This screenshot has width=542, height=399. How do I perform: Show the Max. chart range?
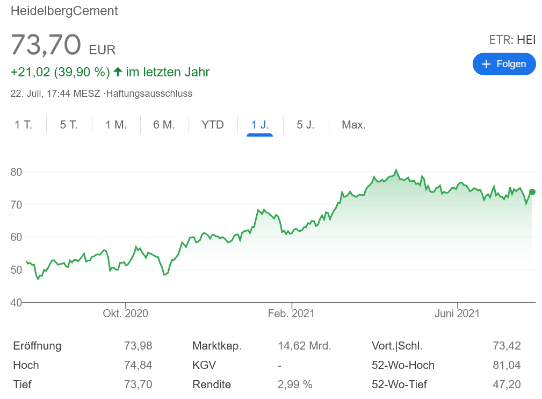tap(353, 125)
